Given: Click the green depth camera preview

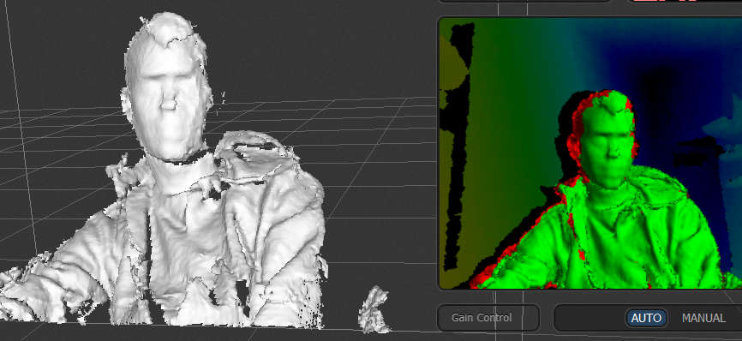Looking at the screenshot, I should 590,153.
